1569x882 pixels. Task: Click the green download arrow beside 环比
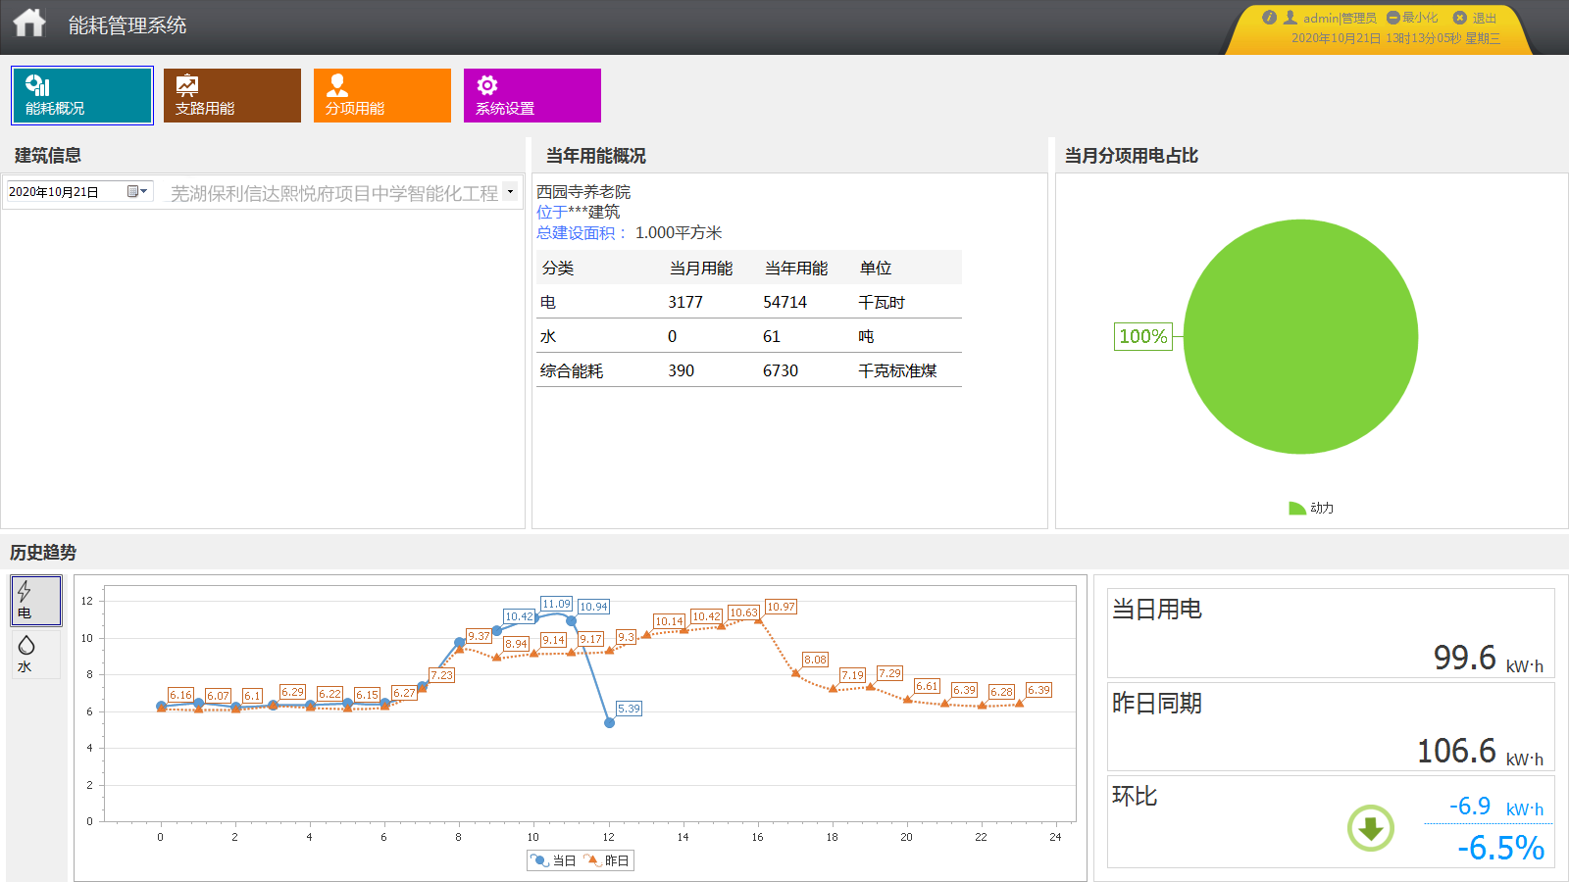pyautogui.click(x=1371, y=828)
